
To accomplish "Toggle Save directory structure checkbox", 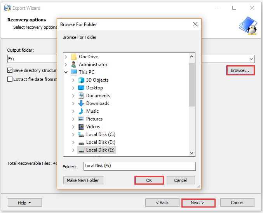I will 10,70.
